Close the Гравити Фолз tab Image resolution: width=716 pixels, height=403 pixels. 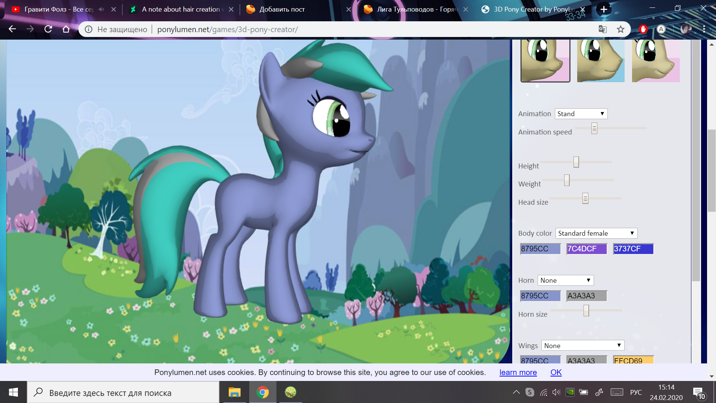tap(113, 9)
